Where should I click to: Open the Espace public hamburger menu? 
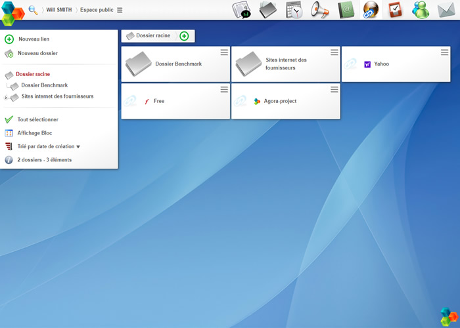point(120,10)
